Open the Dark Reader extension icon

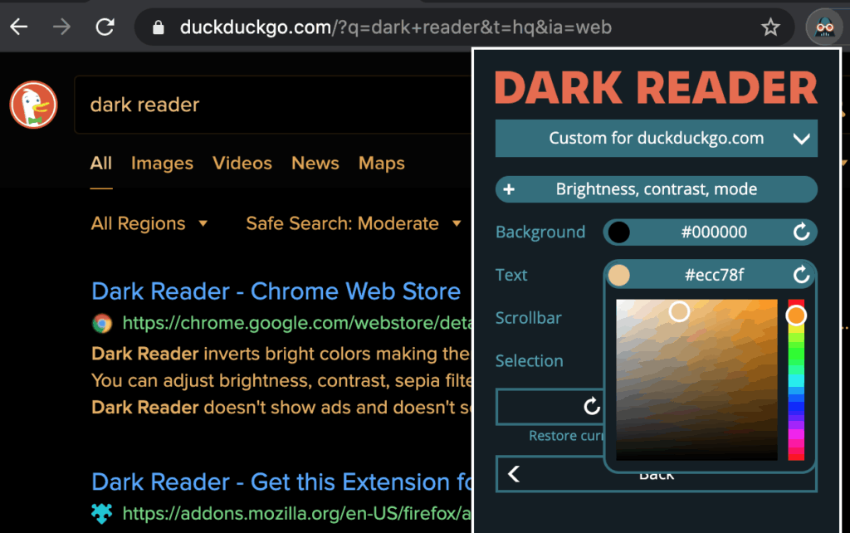pyautogui.click(x=824, y=27)
